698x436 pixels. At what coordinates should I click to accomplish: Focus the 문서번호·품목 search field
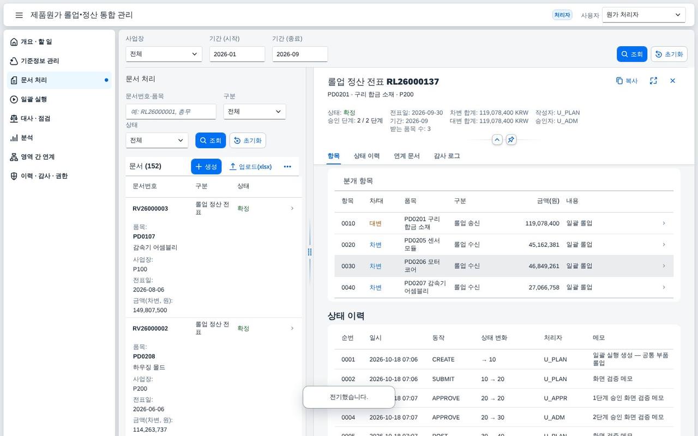click(x=171, y=112)
